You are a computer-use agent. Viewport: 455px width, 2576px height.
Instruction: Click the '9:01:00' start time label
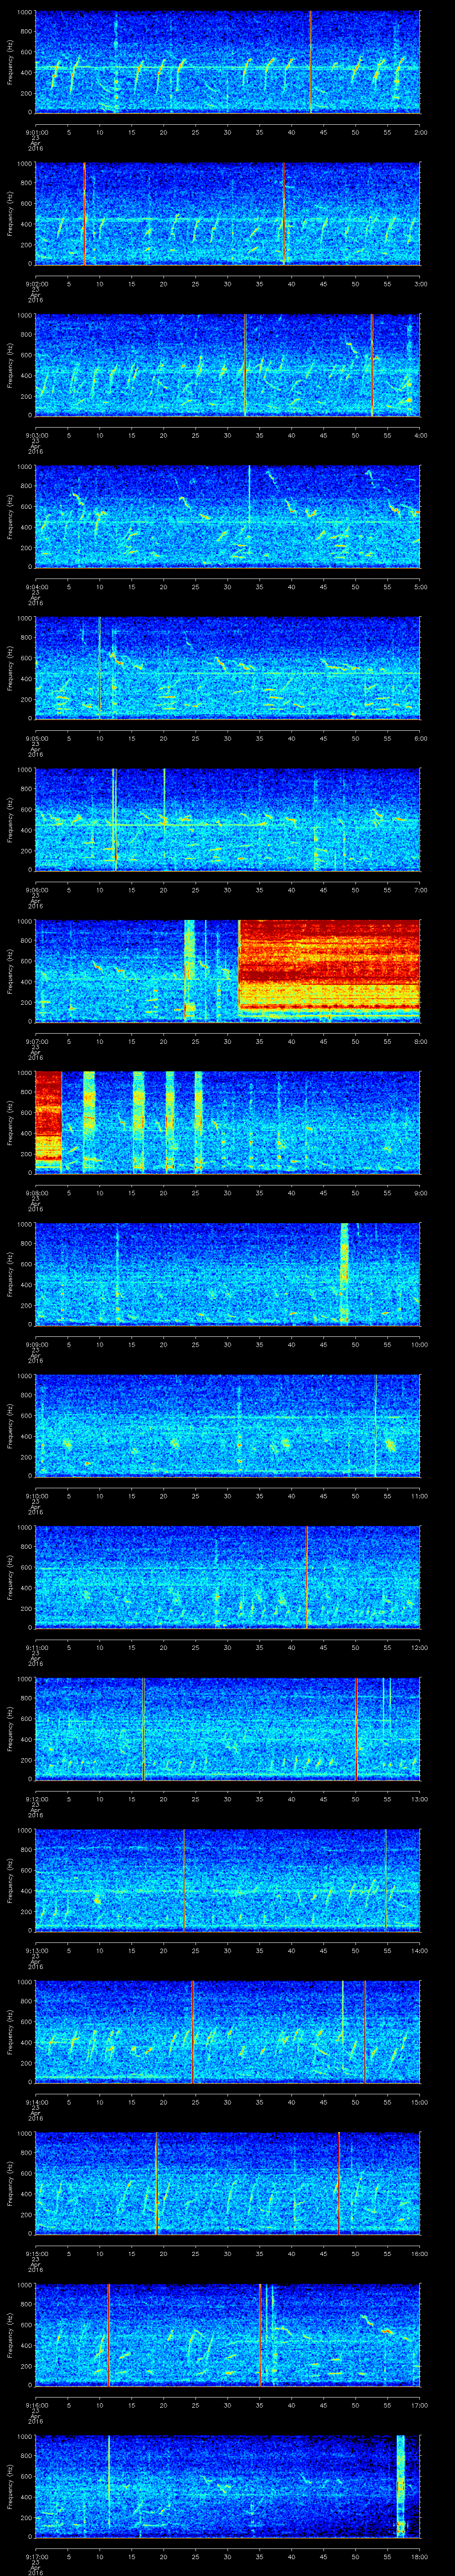pyautogui.click(x=36, y=131)
